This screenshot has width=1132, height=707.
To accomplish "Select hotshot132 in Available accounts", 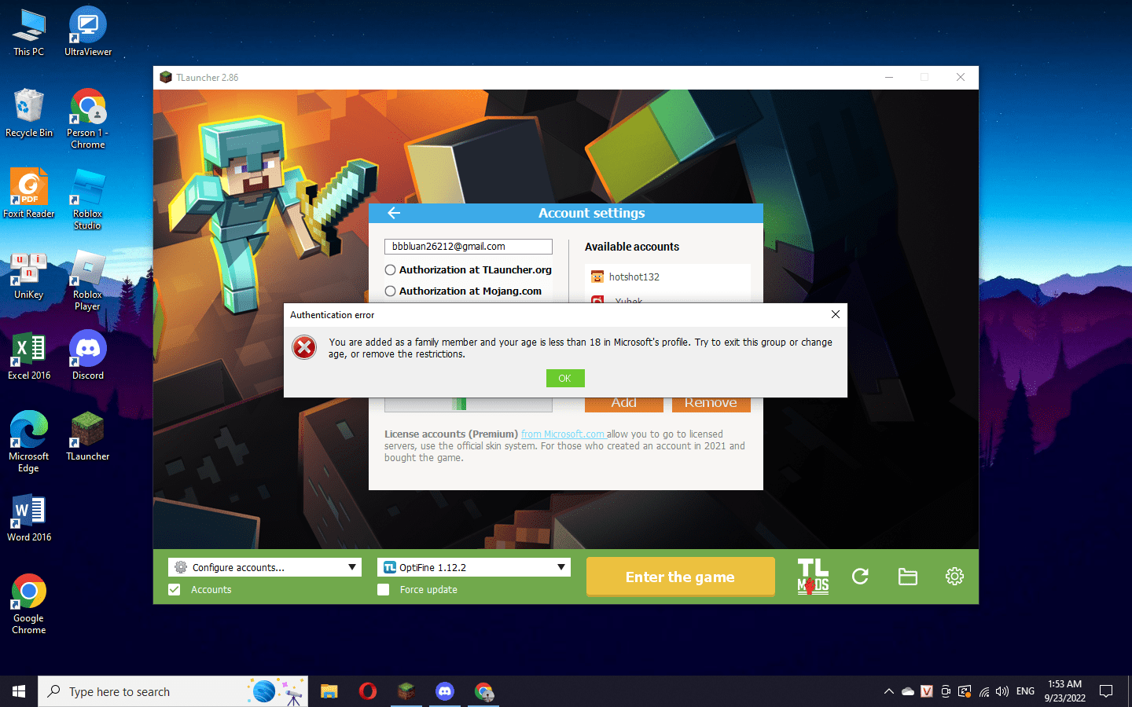I will tap(667, 277).
